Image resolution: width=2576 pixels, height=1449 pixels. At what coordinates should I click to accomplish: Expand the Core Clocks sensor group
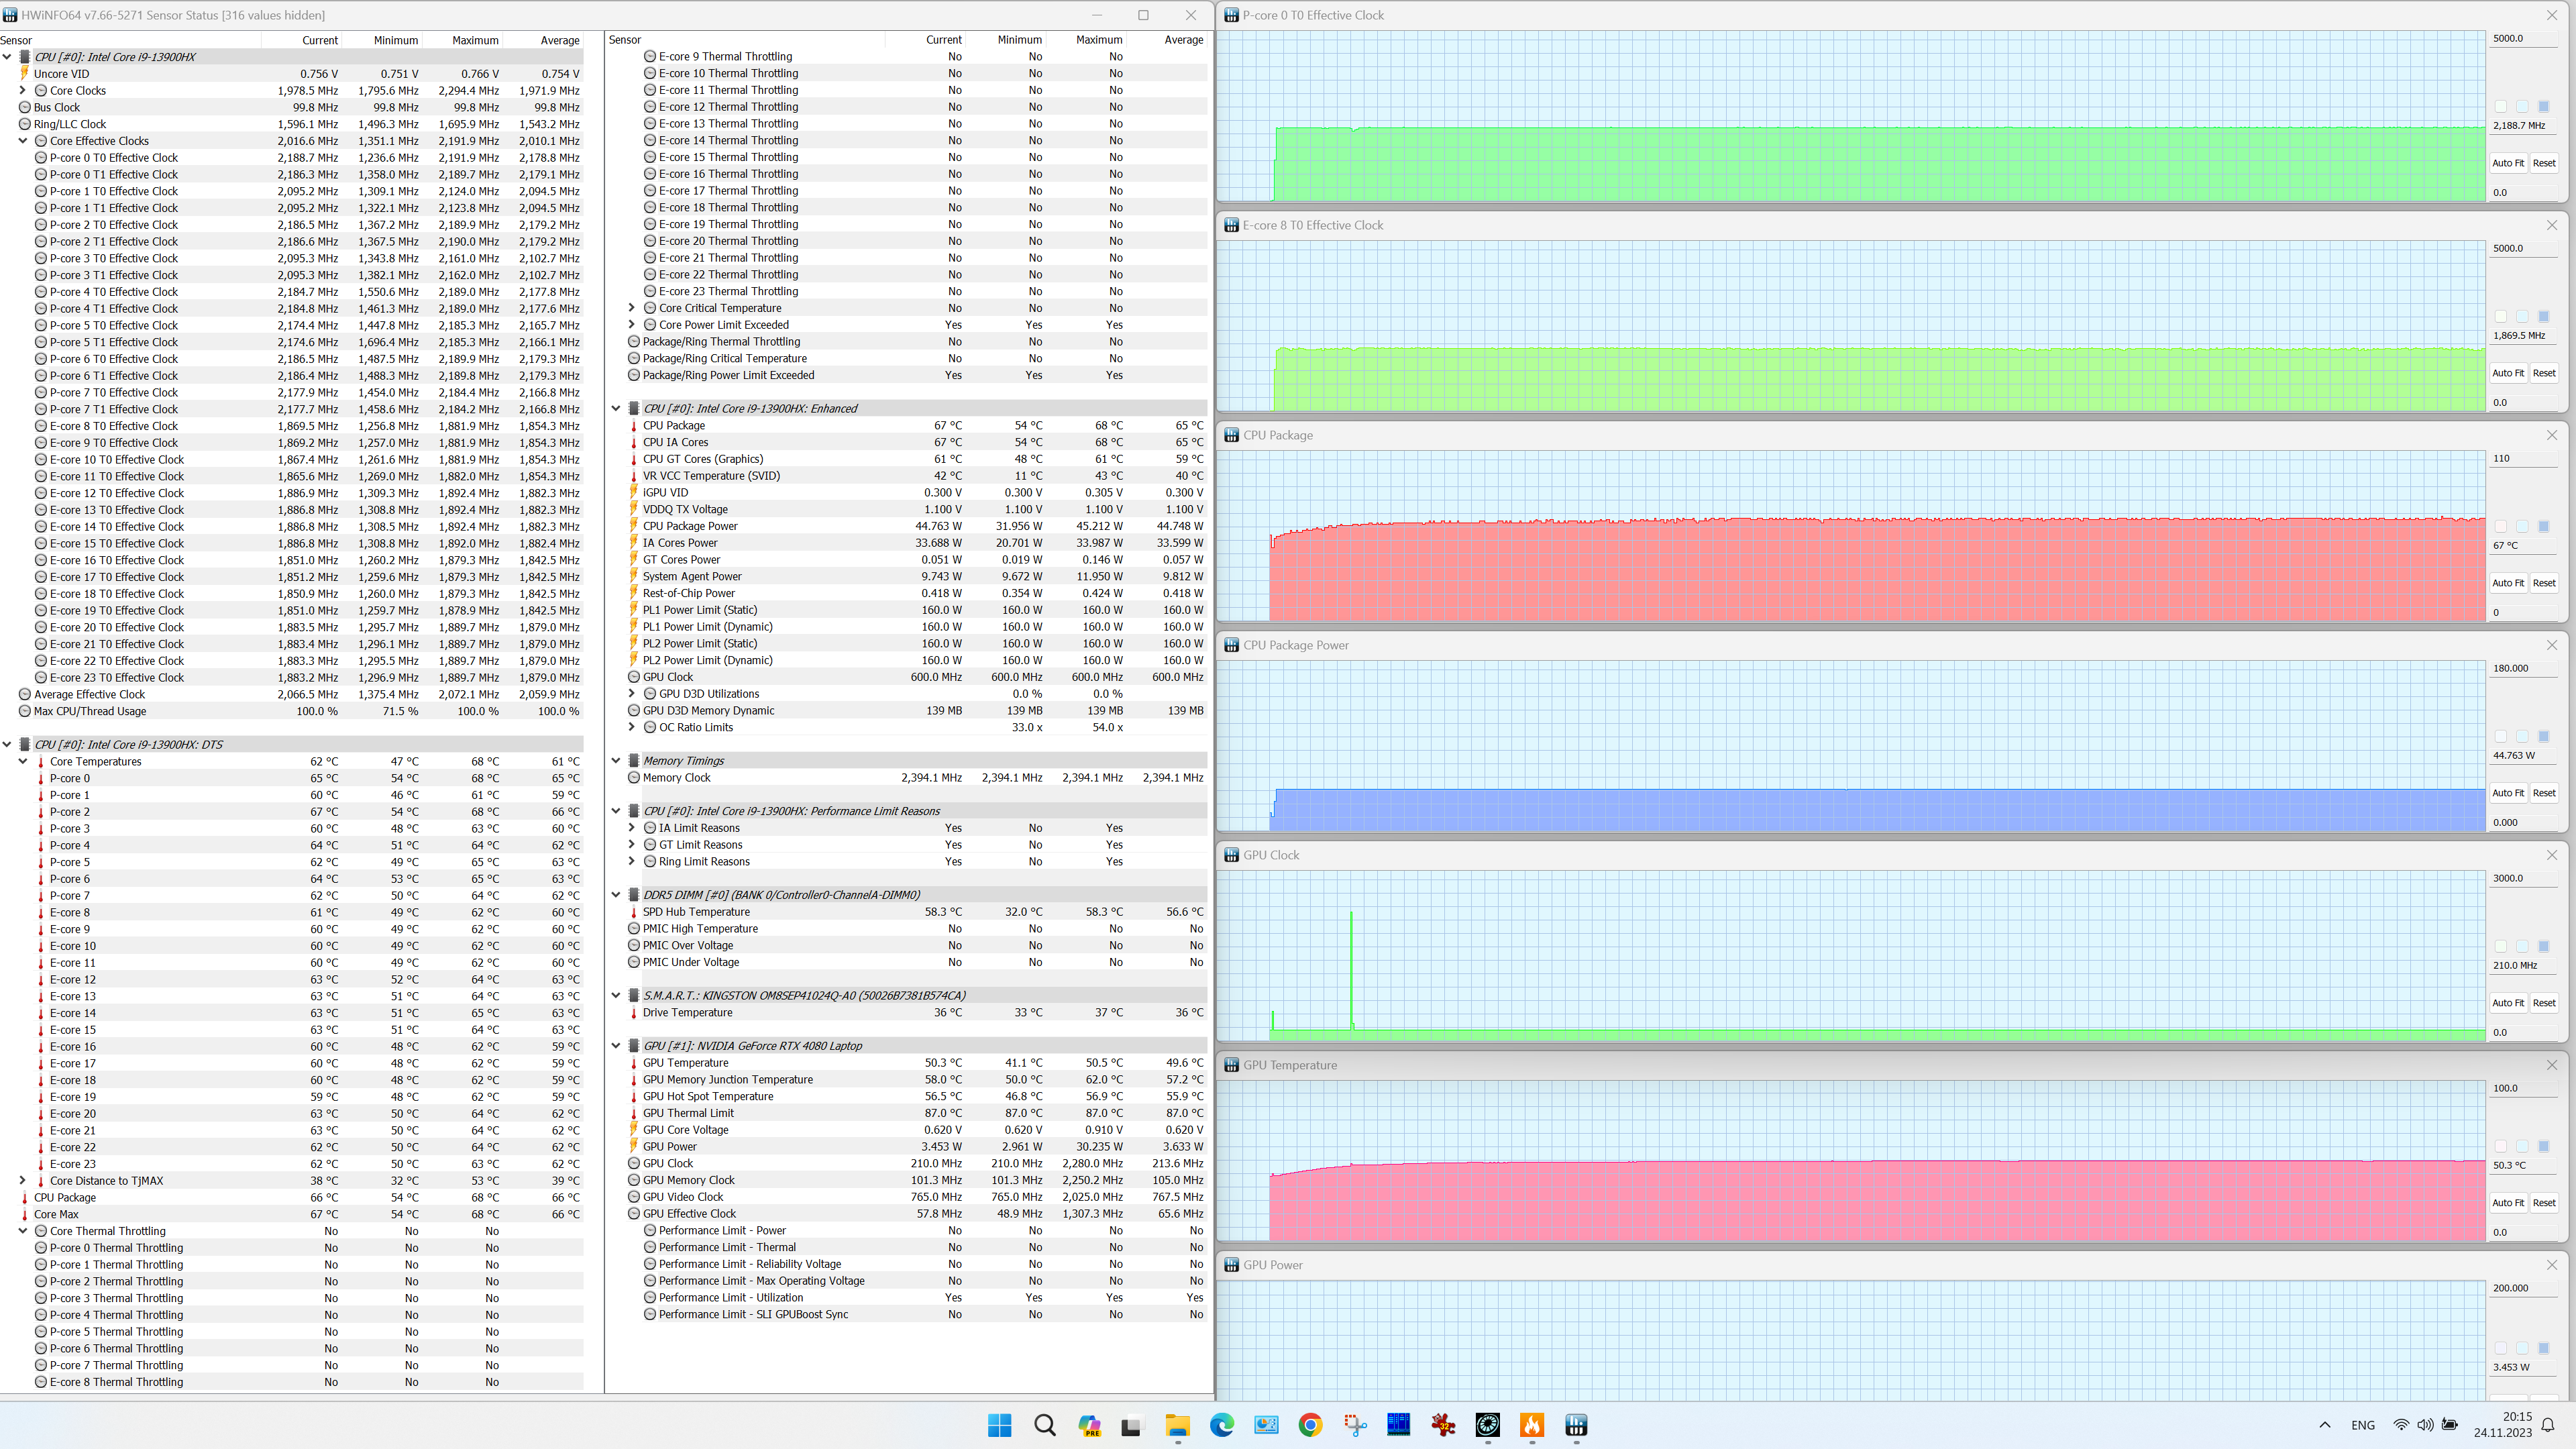pos(23,90)
